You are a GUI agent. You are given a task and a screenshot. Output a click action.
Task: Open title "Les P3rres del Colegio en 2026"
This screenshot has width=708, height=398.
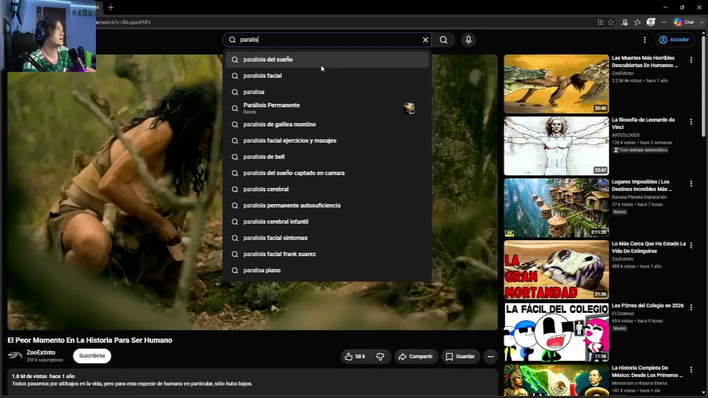click(x=648, y=306)
